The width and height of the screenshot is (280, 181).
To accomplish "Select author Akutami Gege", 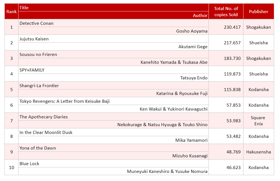I will (x=193, y=47).
